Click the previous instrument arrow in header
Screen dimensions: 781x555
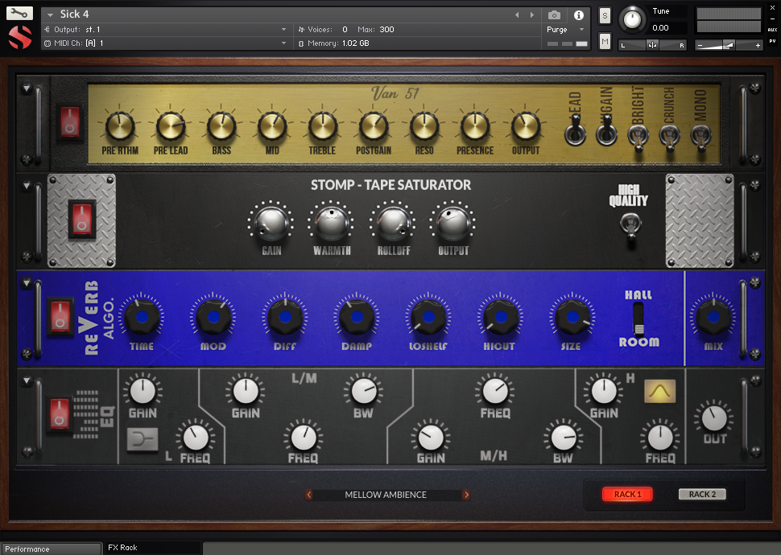pos(517,15)
